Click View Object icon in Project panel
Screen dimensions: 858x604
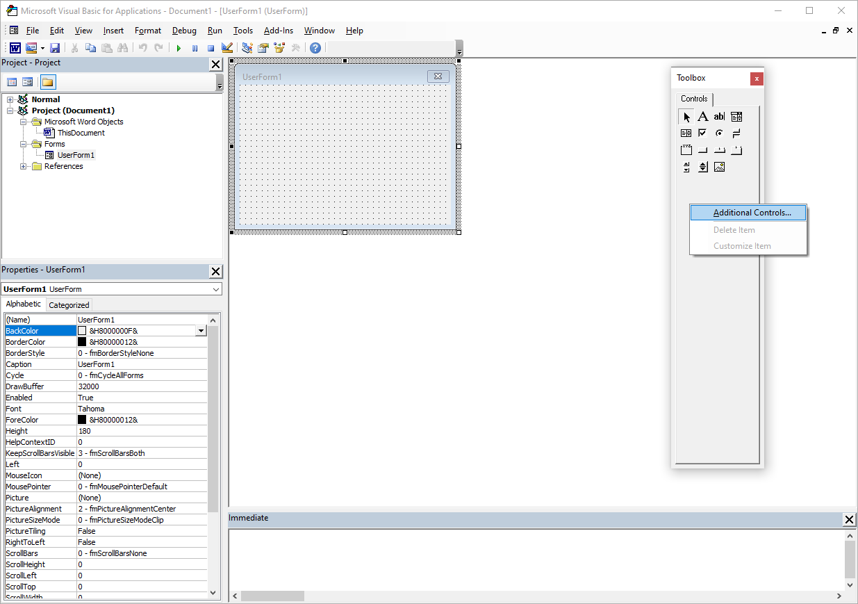click(27, 82)
